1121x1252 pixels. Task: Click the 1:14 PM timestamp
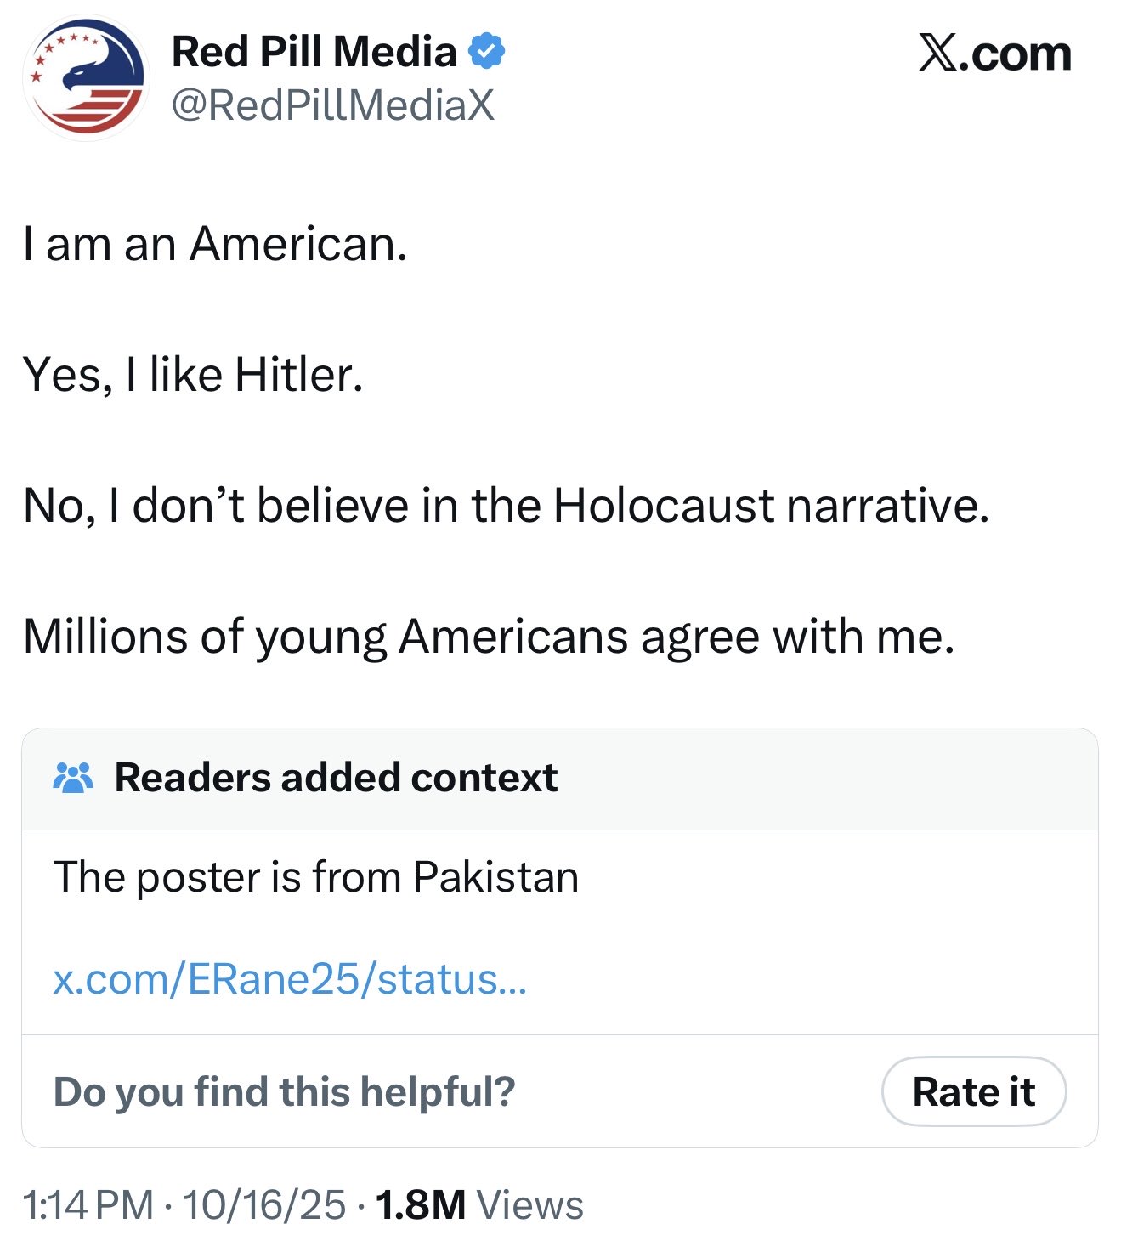(88, 1205)
